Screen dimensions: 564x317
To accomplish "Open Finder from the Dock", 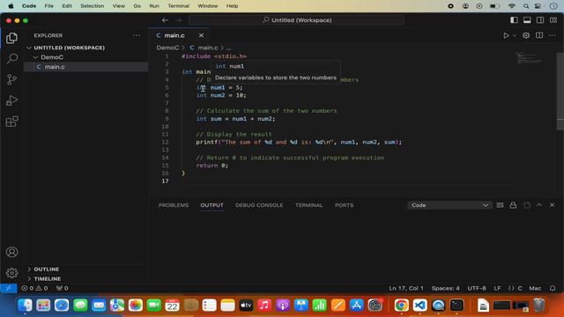I will click(x=25, y=306).
